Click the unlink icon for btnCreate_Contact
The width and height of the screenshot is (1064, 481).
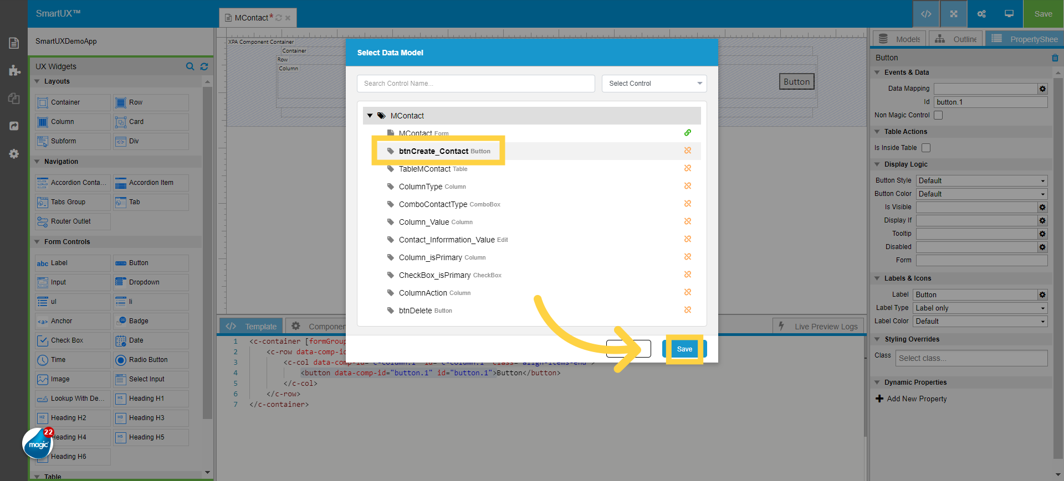pyautogui.click(x=688, y=151)
